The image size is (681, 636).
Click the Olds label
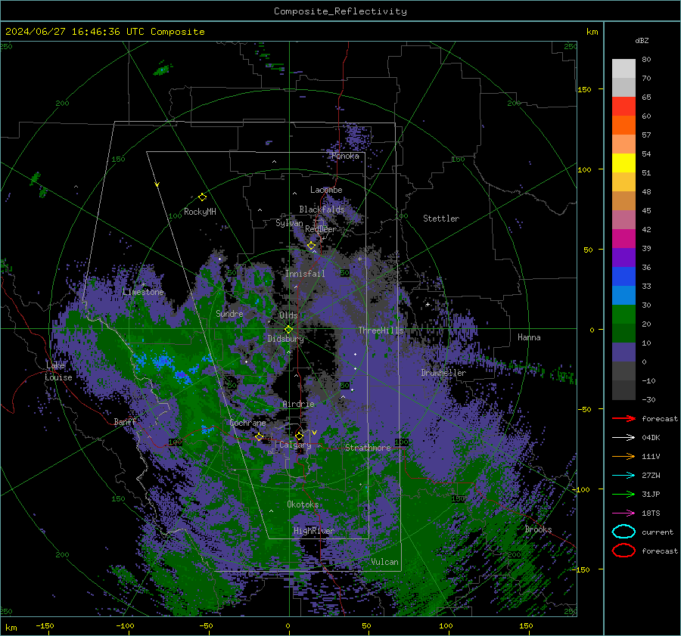[x=288, y=315]
